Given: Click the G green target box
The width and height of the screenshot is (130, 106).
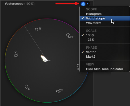Looking at the screenshot, I should (x=26, y=87).
